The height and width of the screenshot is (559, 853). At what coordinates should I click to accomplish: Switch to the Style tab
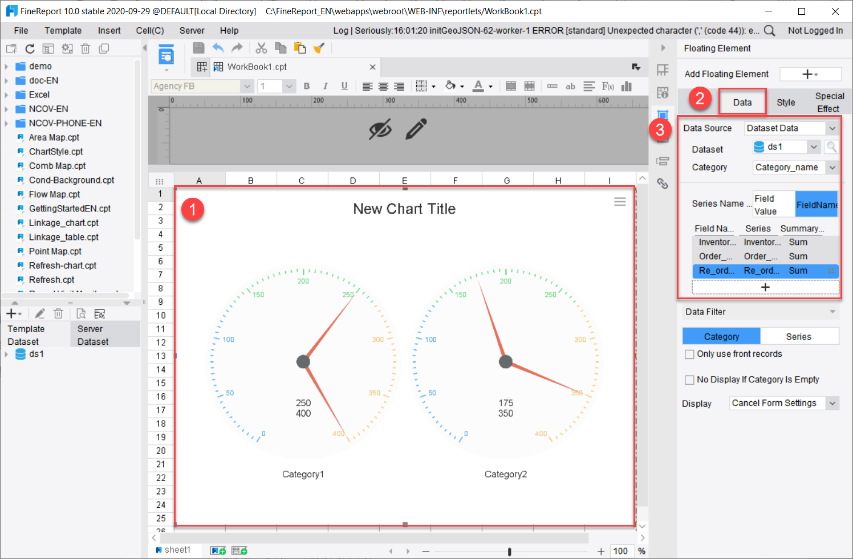coord(786,102)
